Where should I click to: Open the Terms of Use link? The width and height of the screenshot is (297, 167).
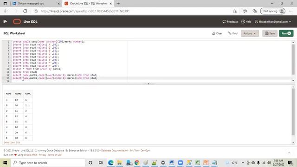pyautogui.click(x=55, y=155)
